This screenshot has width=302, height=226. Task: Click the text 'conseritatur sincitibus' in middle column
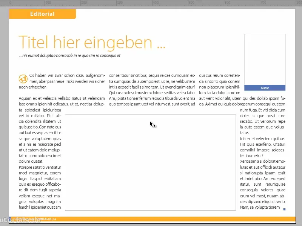click(128, 75)
